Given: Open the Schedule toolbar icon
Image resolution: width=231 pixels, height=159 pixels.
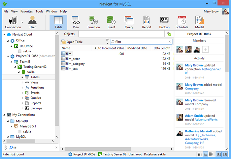Looking at the screenshot, I should click(182, 22).
